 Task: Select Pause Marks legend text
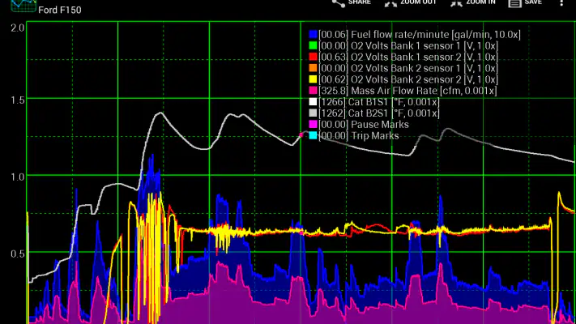point(364,125)
